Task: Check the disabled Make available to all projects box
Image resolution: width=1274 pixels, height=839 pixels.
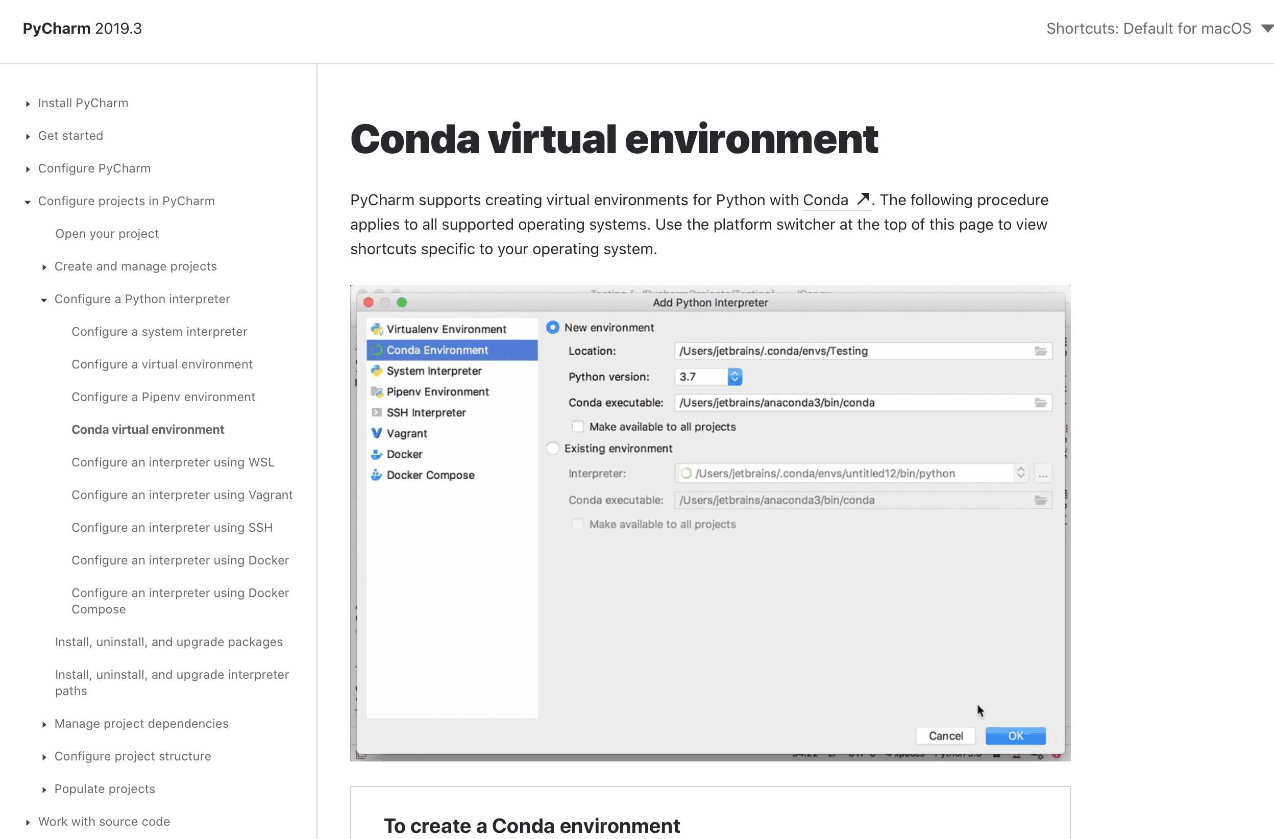Action: [x=578, y=524]
